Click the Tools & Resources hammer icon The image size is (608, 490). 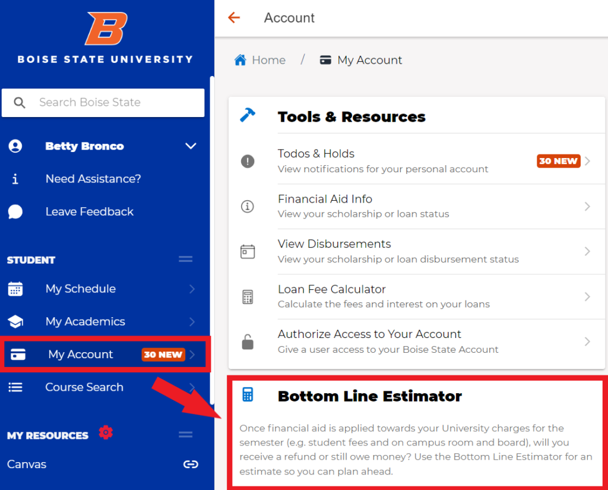(x=248, y=115)
